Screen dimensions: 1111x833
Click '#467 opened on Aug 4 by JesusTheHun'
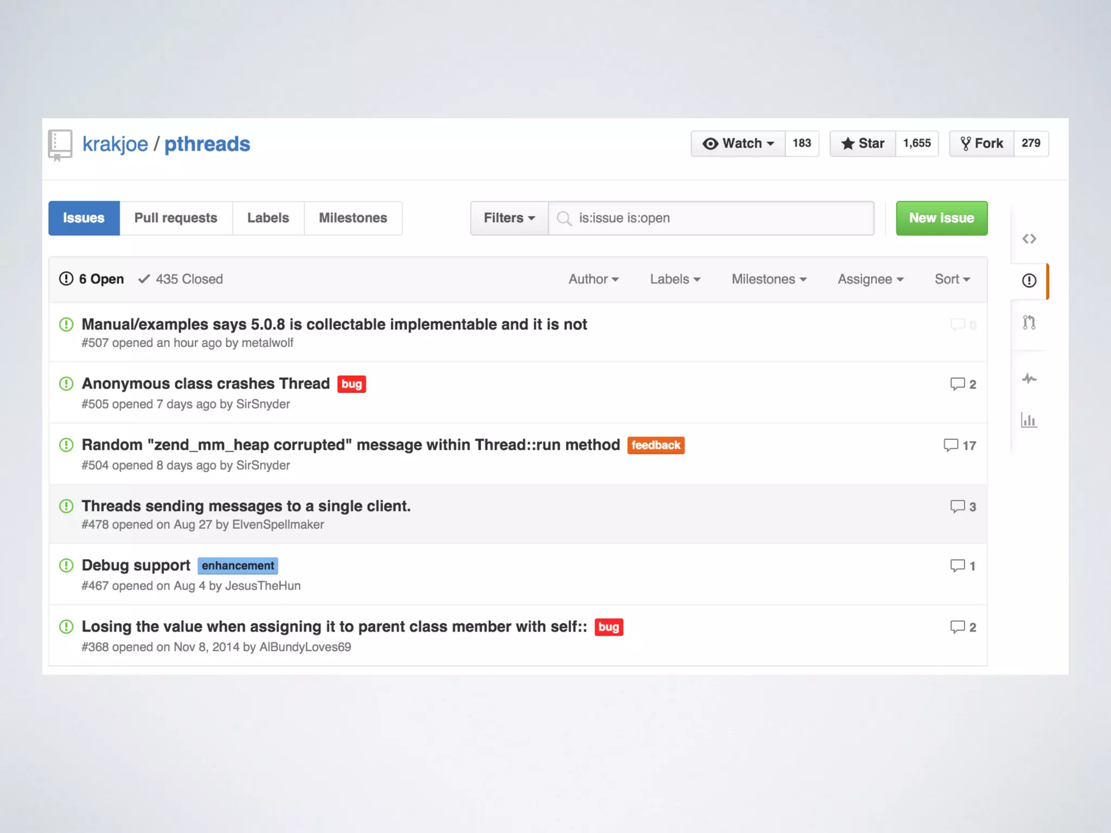191,586
